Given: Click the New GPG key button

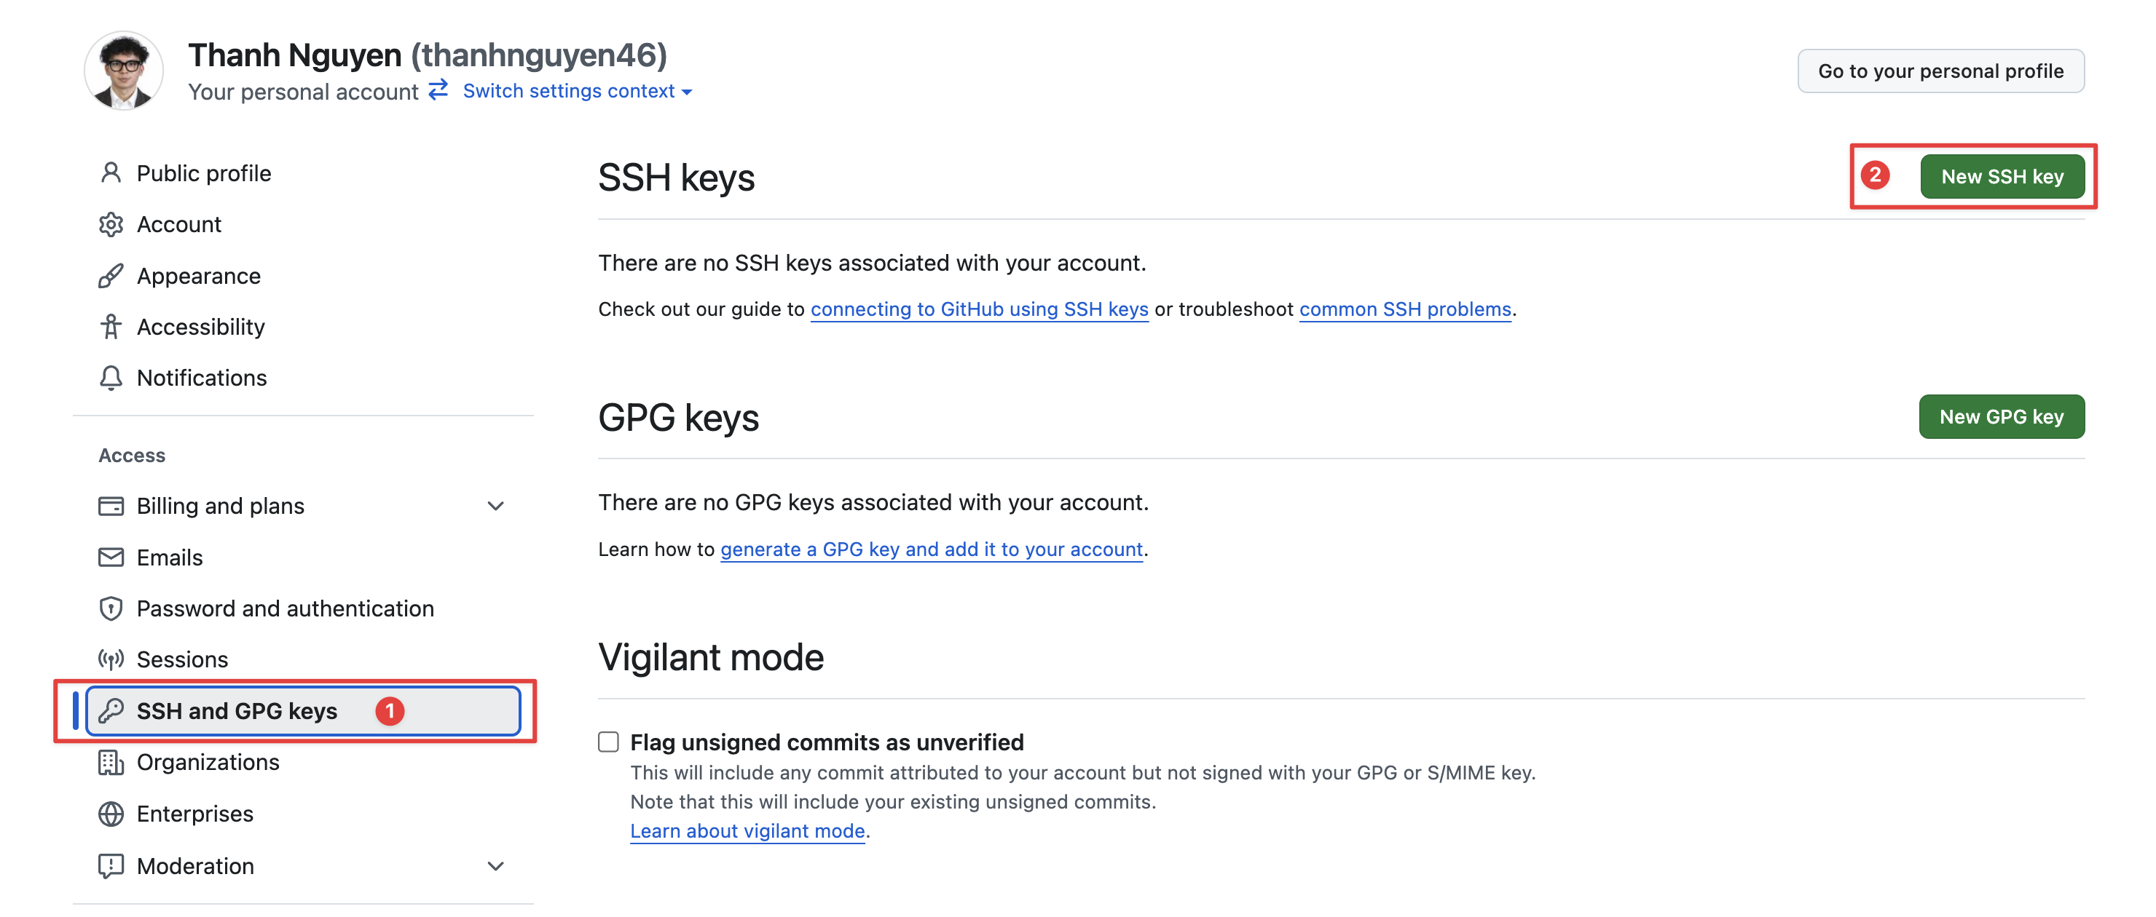Looking at the screenshot, I should point(2000,417).
